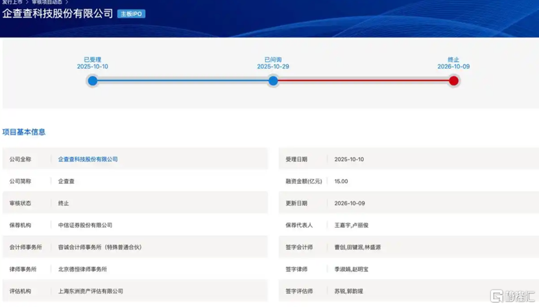Click the 公司简称 value 企查查

pos(66,181)
